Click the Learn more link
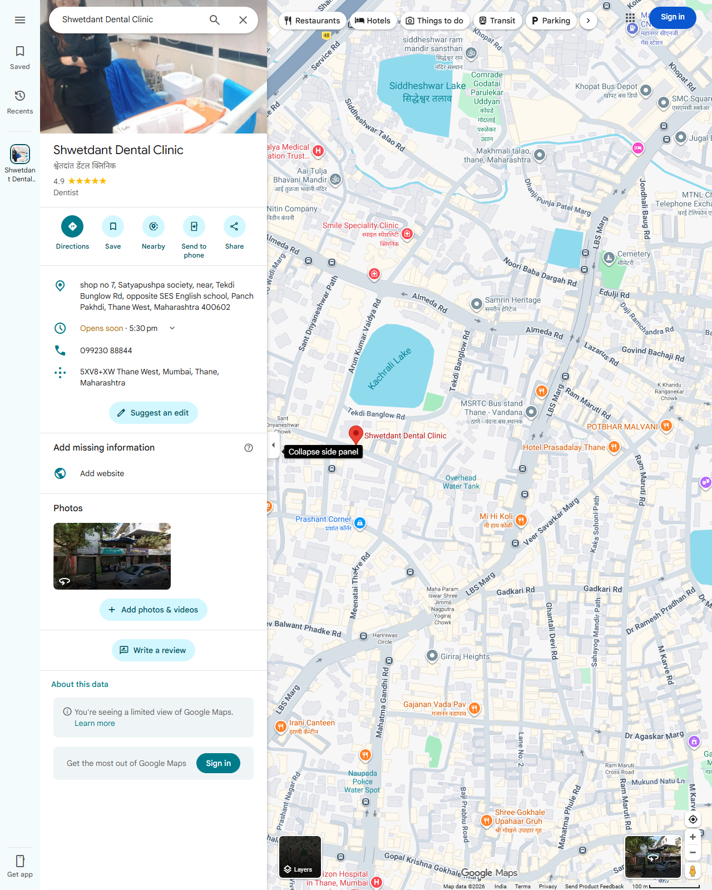This screenshot has width=712, height=890. [x=95, y=723]
